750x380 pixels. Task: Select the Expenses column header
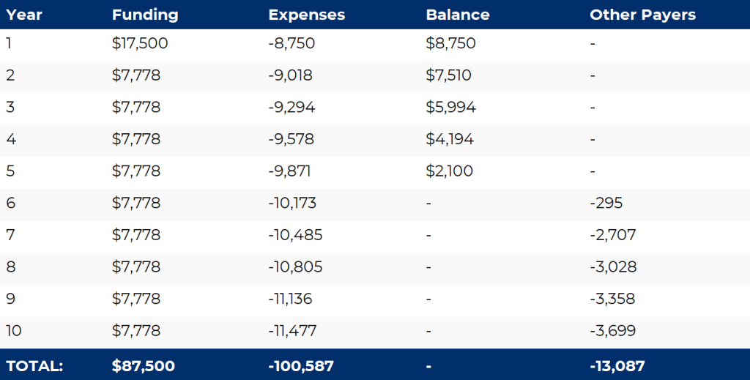pyautogui.click(x=306, y=15)
